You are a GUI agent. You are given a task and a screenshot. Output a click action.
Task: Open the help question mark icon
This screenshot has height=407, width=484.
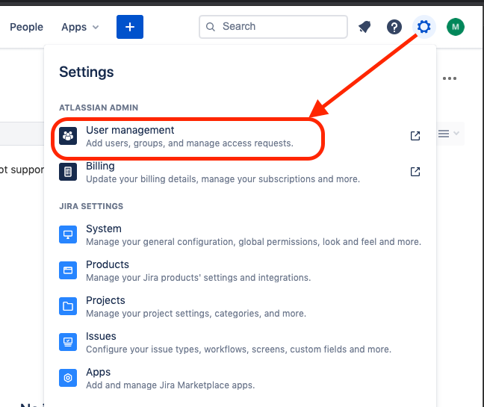pos(394,27)
